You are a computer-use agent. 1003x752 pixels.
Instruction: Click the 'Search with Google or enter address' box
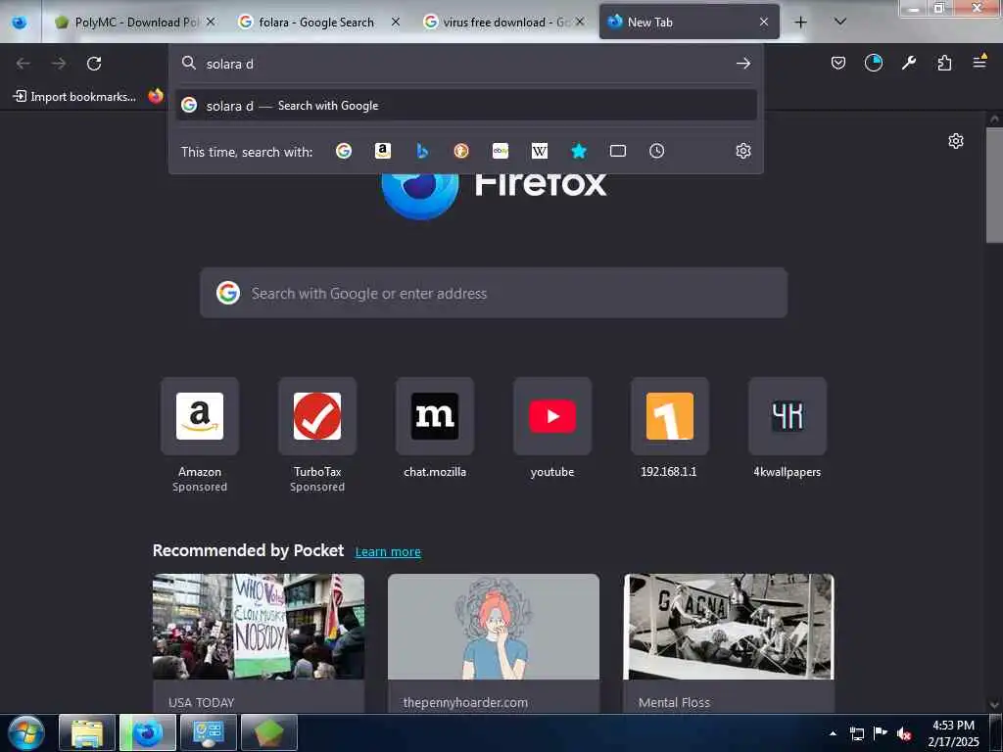coord(494,293)
